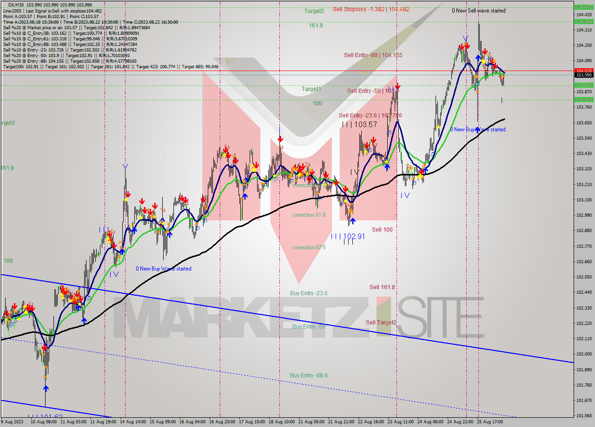595x427 pixels.
Task: Click the 104.310 price axis value
Action: pyautogui.click(x=584, y=30)
